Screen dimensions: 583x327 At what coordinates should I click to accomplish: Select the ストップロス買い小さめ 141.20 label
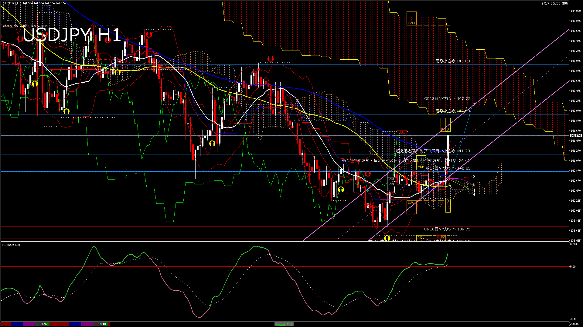click(433, 151)
